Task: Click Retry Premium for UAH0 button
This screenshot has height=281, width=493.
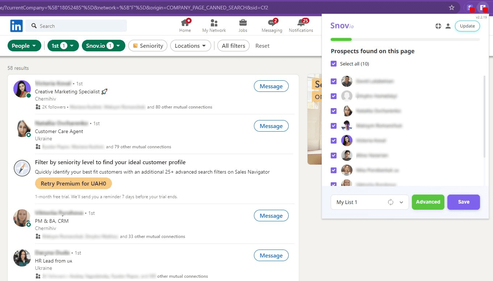Action: 73,184
